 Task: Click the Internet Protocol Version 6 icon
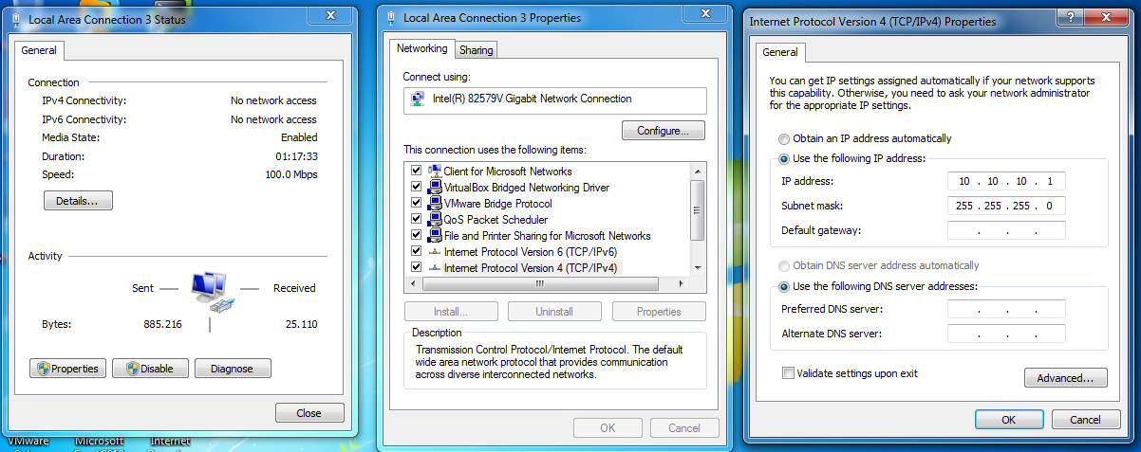[x=435, y=252]
